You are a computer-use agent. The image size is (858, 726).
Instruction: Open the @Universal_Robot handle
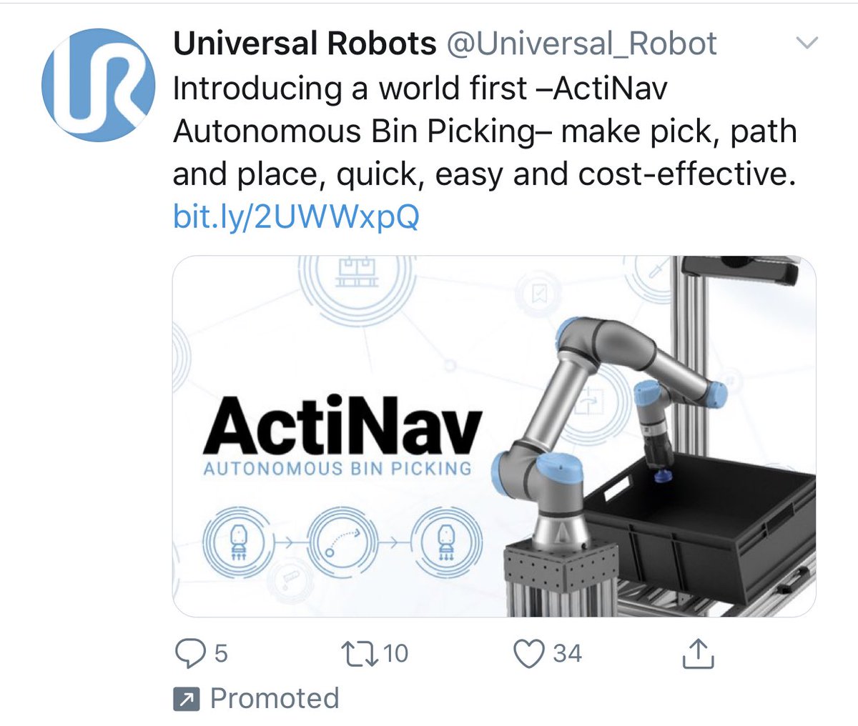click(581, 44)
